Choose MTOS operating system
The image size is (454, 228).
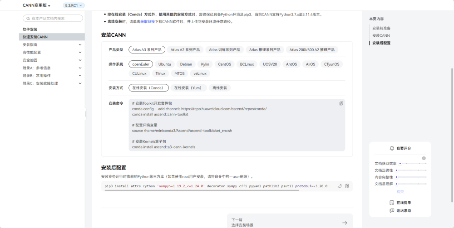pos(179,73)
